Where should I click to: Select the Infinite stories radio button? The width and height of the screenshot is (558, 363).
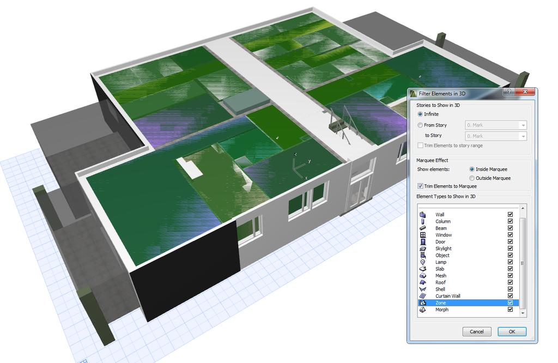point(420,114)
